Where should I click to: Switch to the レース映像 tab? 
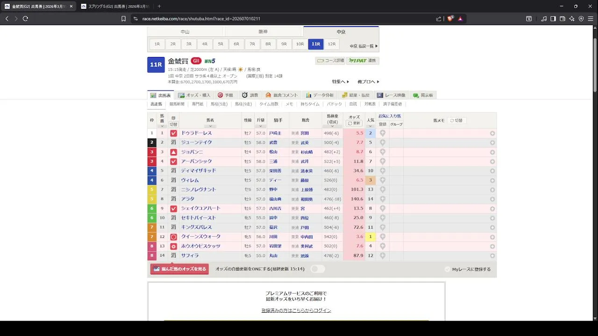(x=392, y=95)
